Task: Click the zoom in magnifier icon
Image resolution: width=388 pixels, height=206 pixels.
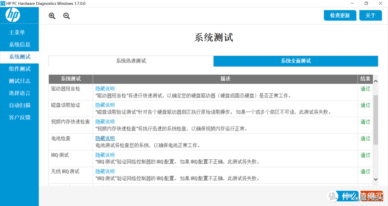Action: [x=52, y=16]
